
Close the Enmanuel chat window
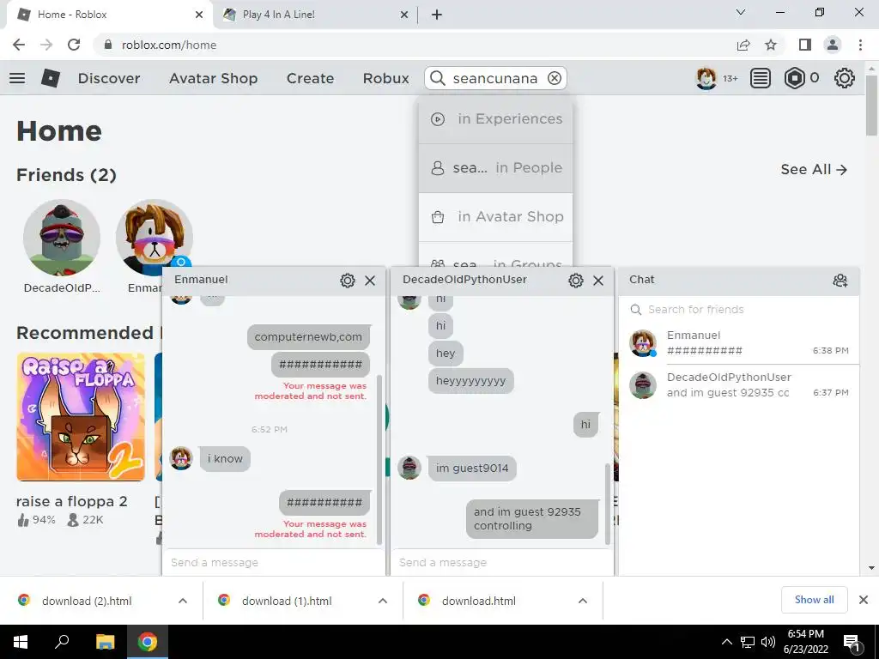[370, 281]
